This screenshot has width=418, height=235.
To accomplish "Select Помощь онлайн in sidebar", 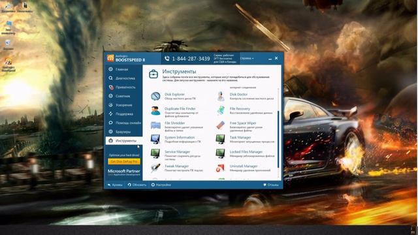I will click(x=124, y=123).
